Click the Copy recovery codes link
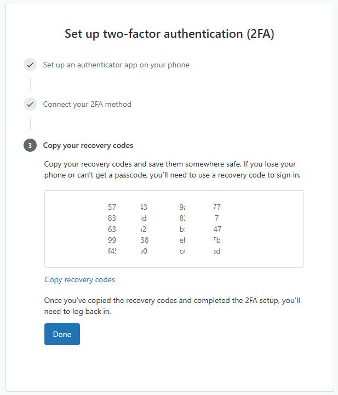338x395 pixels. pos(80,280)
